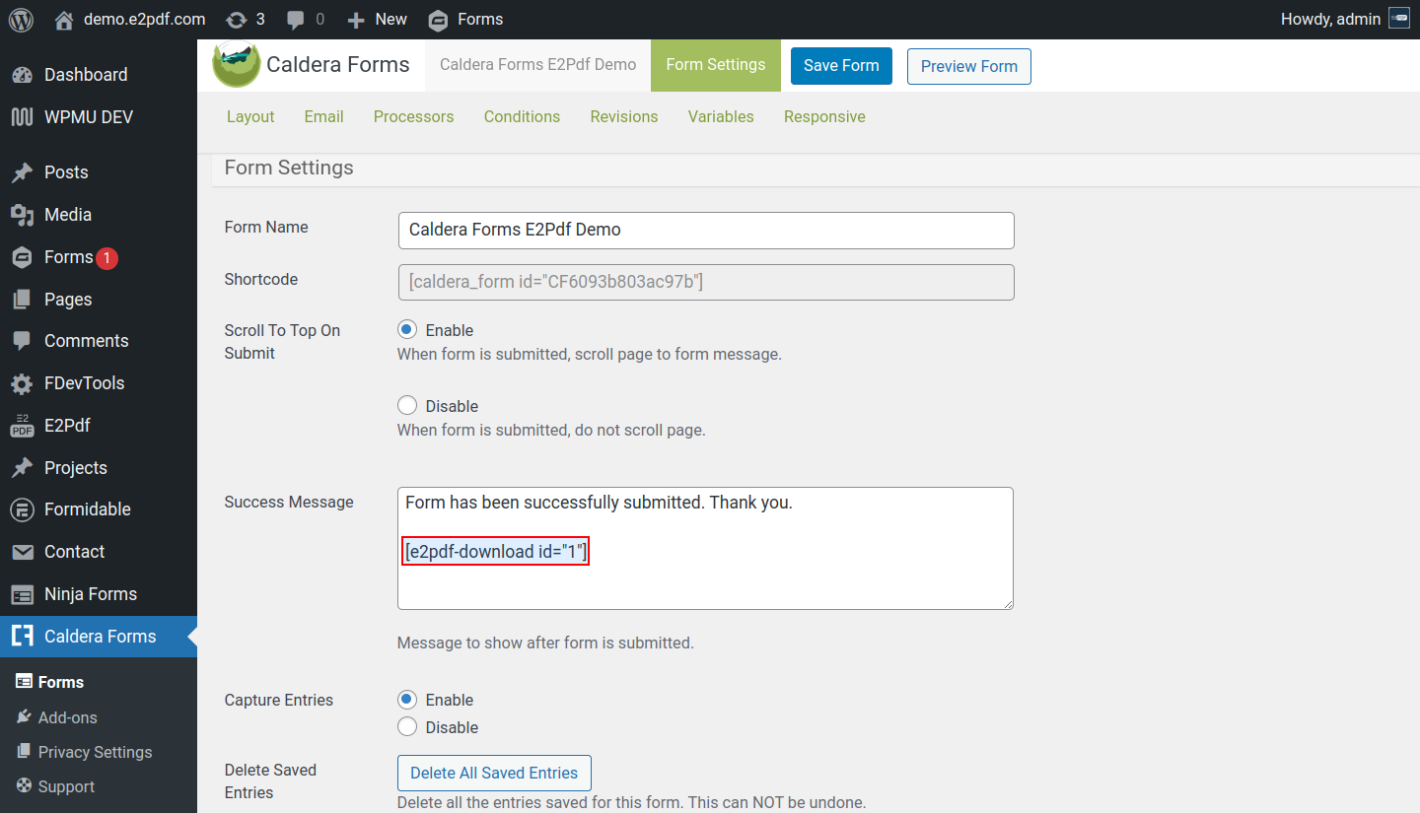Viewport: 1420px width, 813px height.
Task: Click inside the Form Name field
Action: pyautogui.click(x=705, y=231)
